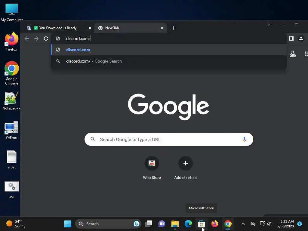Viewport: 308px width, 231px height.
Task: Choose the discord.com URL suggestion
Action: [169, 50]
